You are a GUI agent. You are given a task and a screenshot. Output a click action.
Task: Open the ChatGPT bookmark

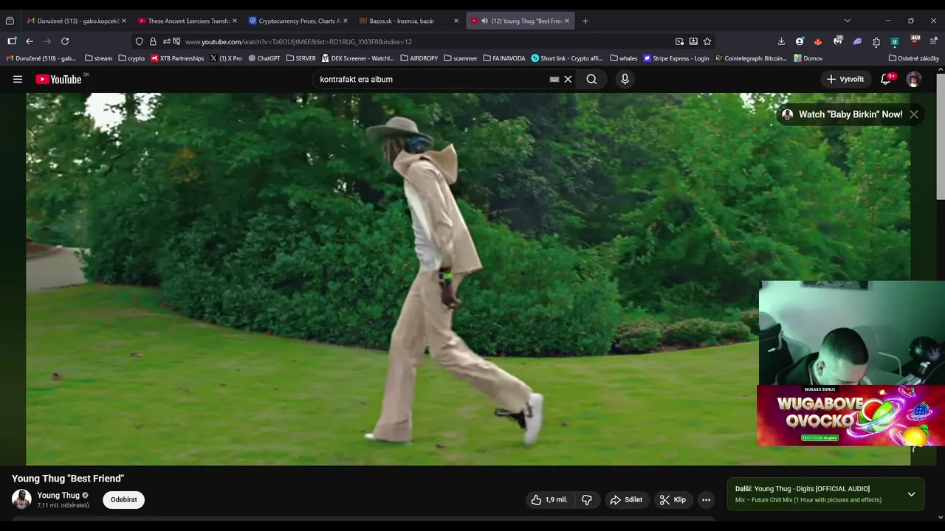pyautogui.click(x=264, y=58)
